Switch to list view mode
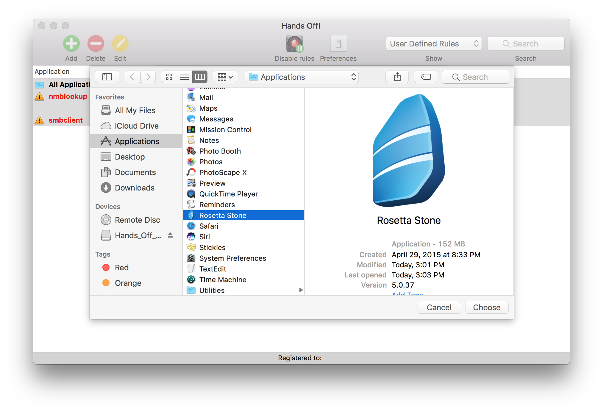 [185, 77]
